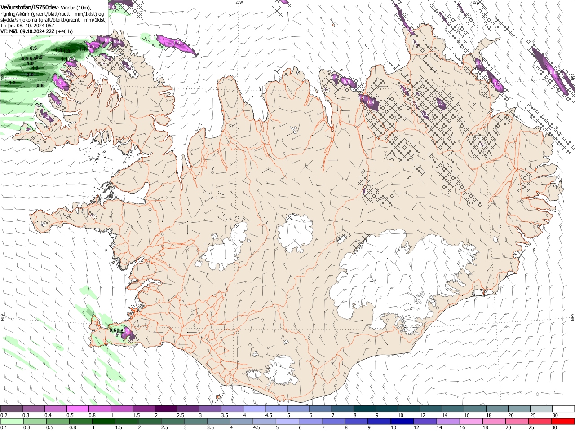Click the light grey 25 mm snow scale swatch
The width and height of the screenshot is (575, 431).
point(541,409)
